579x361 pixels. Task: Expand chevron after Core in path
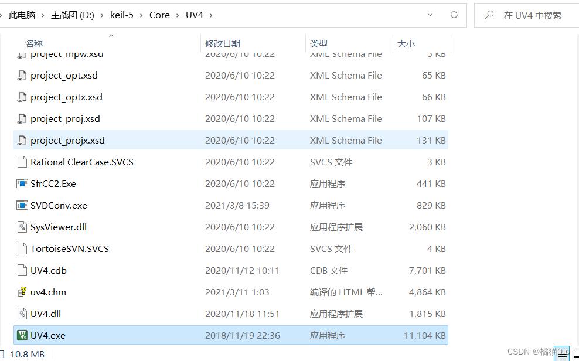tap(178, 15)
